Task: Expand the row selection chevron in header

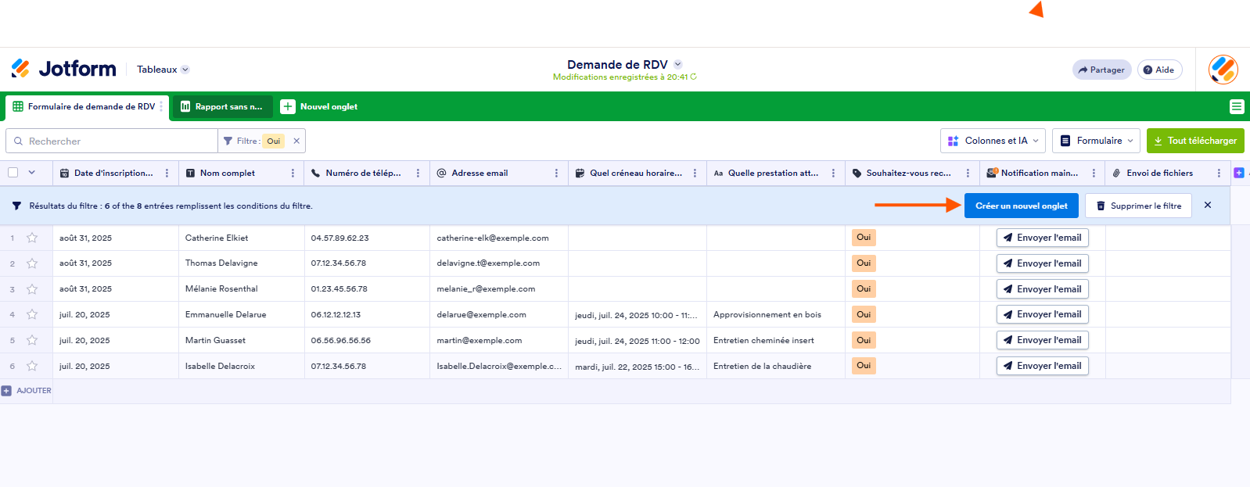Action: [32, 173]
